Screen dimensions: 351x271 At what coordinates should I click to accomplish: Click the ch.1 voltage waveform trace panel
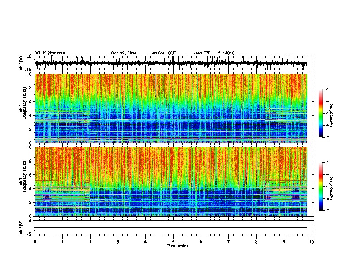point(173,63)
